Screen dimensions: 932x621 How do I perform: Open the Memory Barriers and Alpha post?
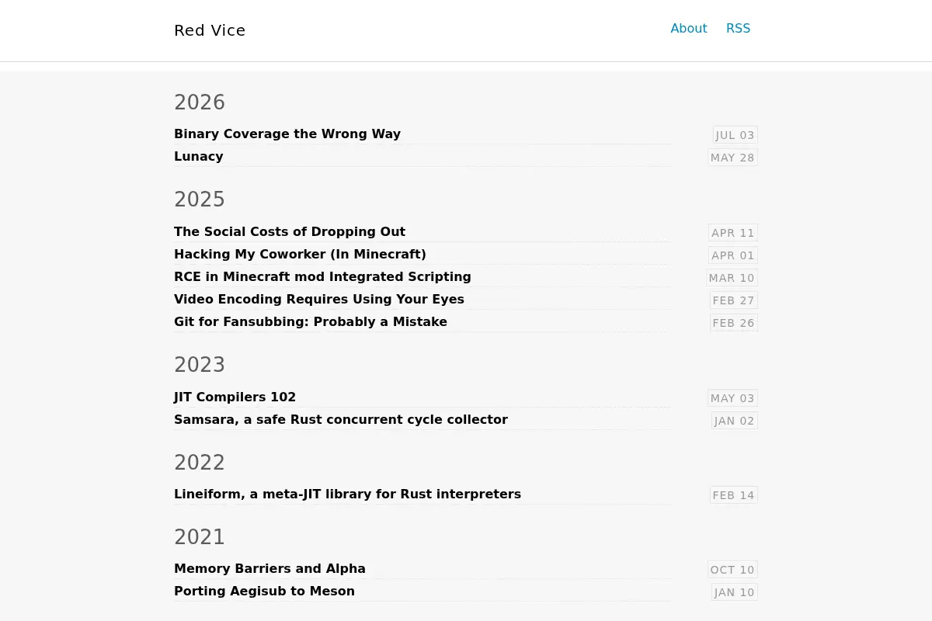(270, 568)
